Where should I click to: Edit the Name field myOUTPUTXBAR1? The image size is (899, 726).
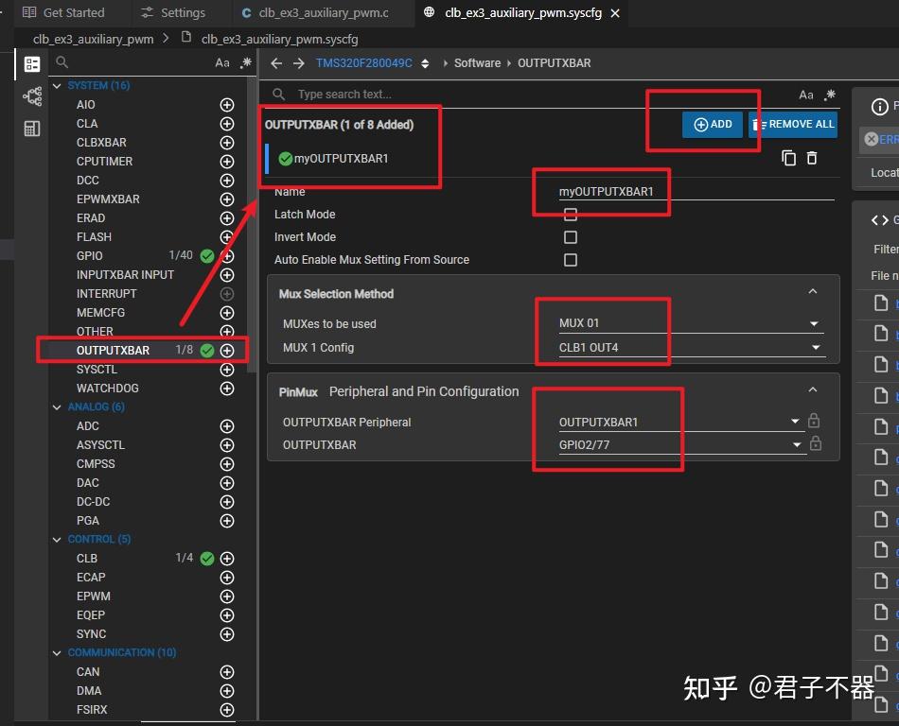(x=696, y=192)
